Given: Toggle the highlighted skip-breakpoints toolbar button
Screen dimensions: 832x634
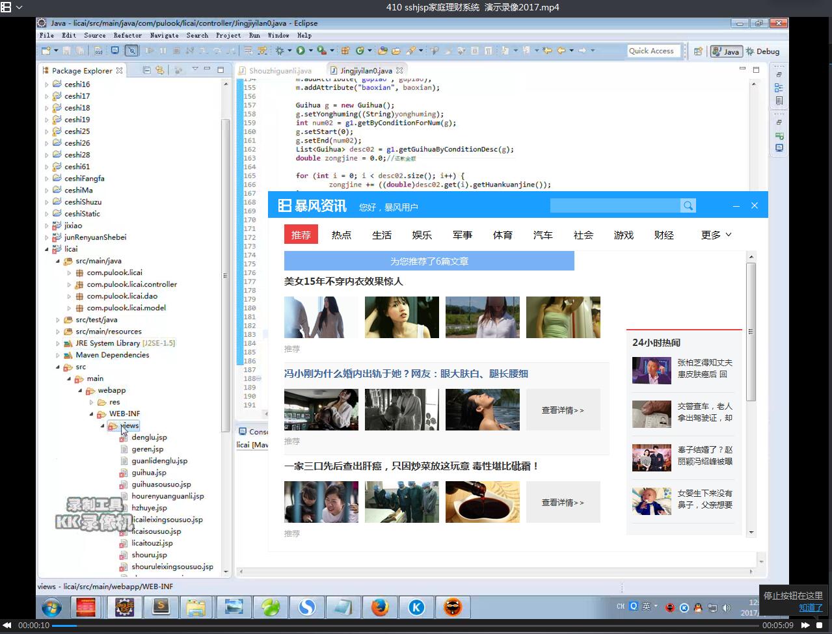Looking at the screenshot, I should point(131,51).
